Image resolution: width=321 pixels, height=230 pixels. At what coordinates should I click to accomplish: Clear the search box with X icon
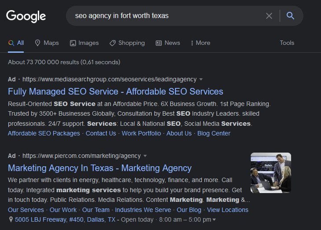pos(269,16)
